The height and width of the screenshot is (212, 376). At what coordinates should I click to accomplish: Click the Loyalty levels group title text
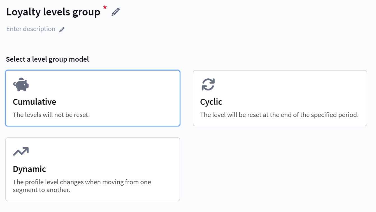pyautogui.click(x=53, y=12)
